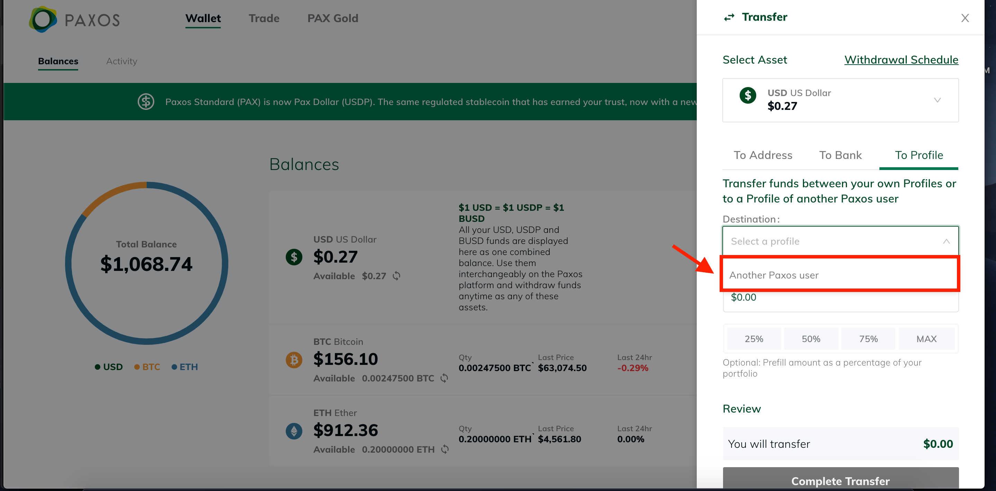
Task: Prefill 25% of portfolio
Action: pyautogui.click(x=753, y=339)
